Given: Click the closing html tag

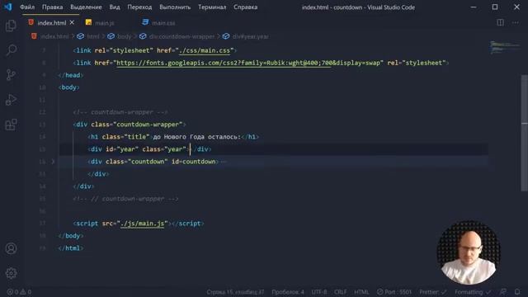Looking at the screenshot, I should coord(71,248).
